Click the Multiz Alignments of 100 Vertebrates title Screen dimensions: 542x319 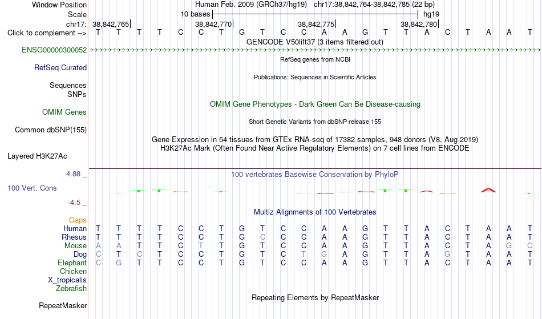click(x=315, y=212)
